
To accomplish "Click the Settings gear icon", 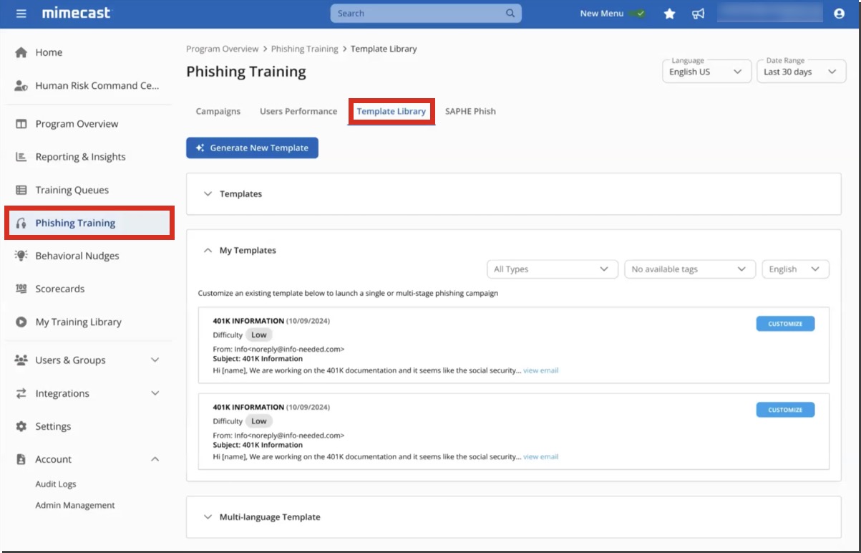I will [21, 426].
